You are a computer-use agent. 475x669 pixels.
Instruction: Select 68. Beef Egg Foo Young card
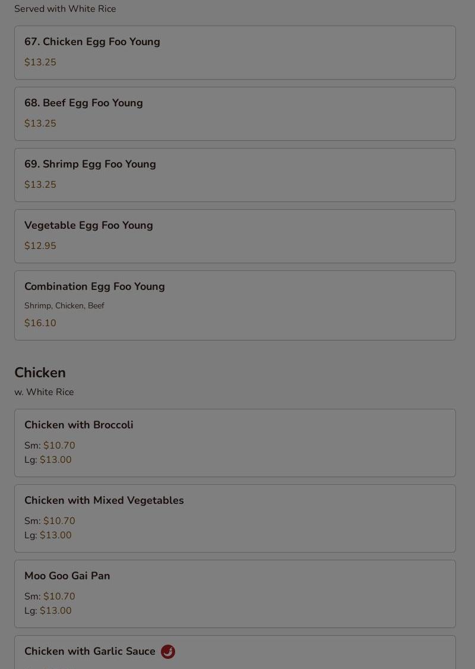(235, 114)
